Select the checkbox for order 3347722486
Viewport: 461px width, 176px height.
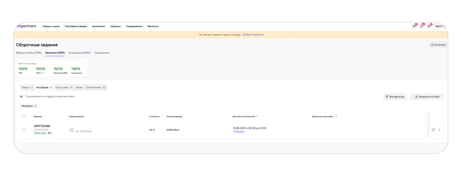point(24,130)
